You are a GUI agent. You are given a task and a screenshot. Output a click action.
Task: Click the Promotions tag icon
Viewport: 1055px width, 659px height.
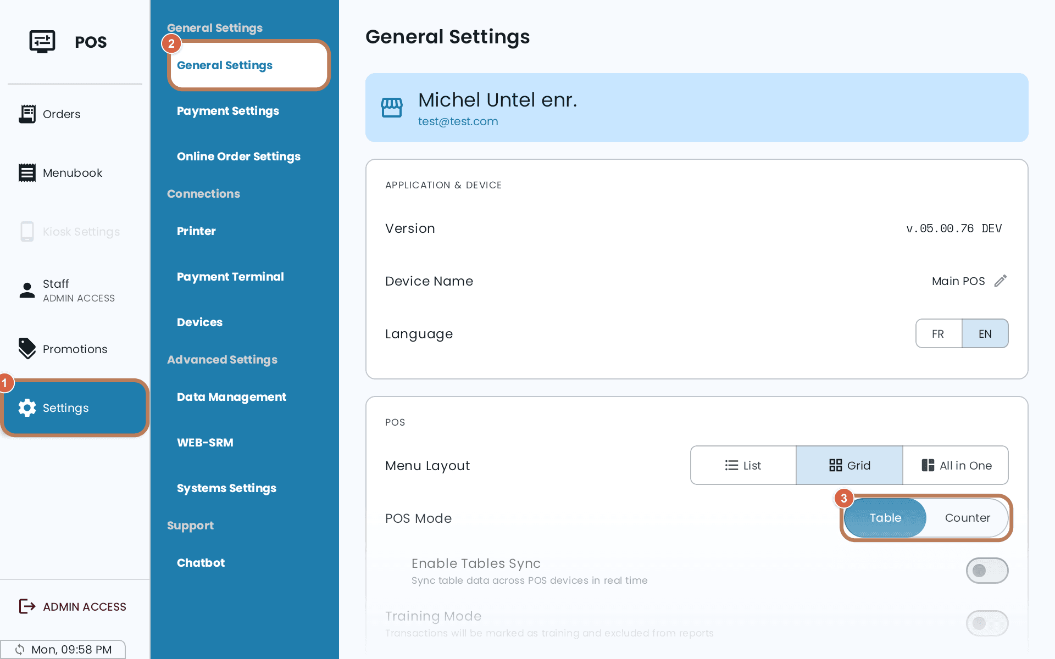(x=27, y=349)
